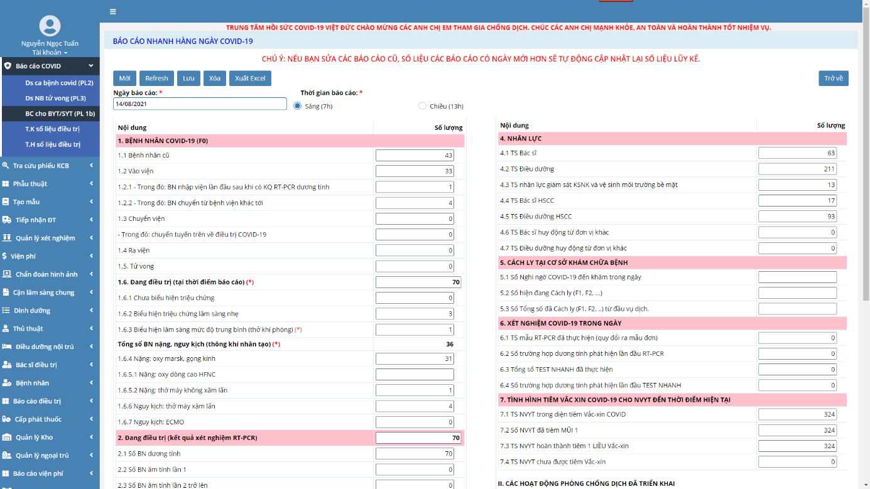Click the Cận lâm sàng chung icon
Viewport: 870px width, 489px height.
[6, 293]
